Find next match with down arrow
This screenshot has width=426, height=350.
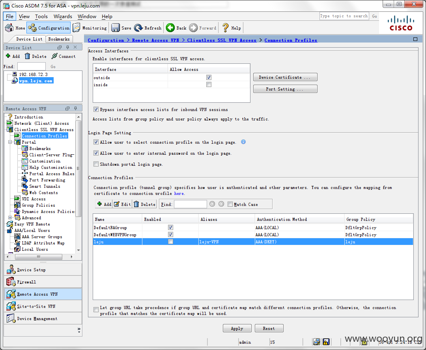click(x=212, y=204)
